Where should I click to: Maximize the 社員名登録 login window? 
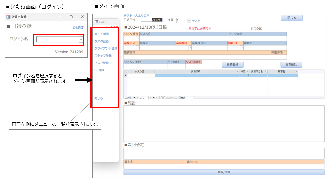[x=71, y=17]
